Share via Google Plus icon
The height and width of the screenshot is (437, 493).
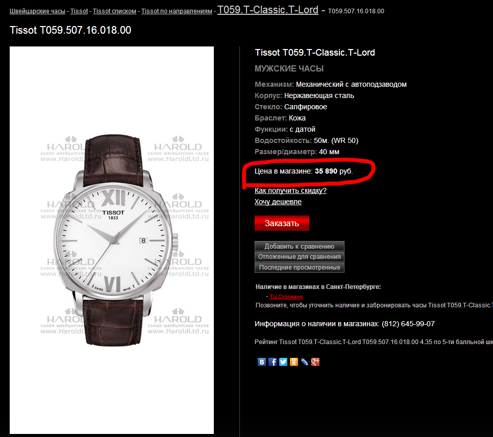(x=315, y=362)
